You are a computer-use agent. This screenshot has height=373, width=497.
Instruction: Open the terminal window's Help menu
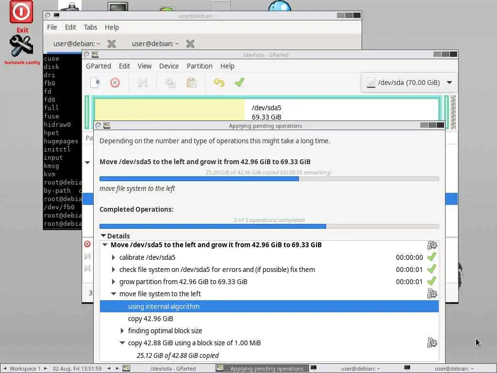coord(112,27)
